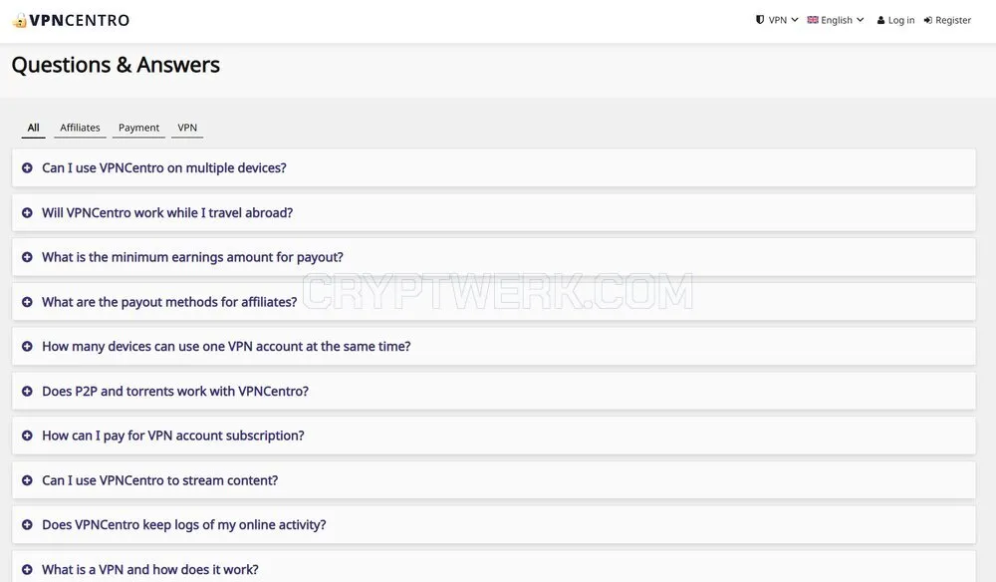Expand the keep logs question
Screen dimensions: 996x582
pos(494,525)
